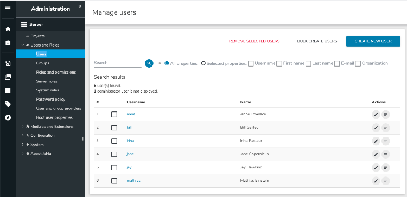
Task: Select the checkbox for user mathias
Action: (x=114, y=181)
